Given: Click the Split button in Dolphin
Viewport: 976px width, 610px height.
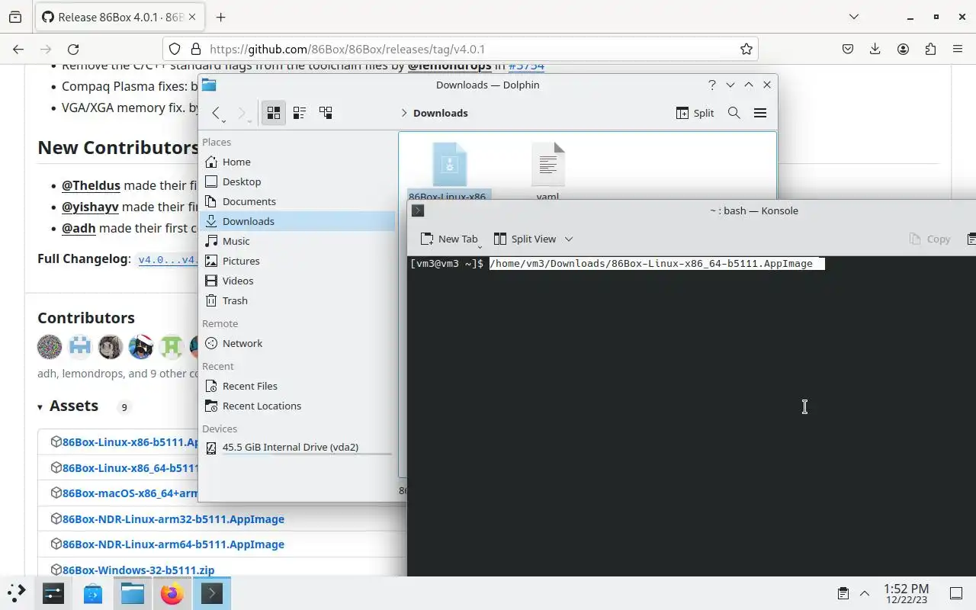Looking at the screenshot, I should coord(695,113).
